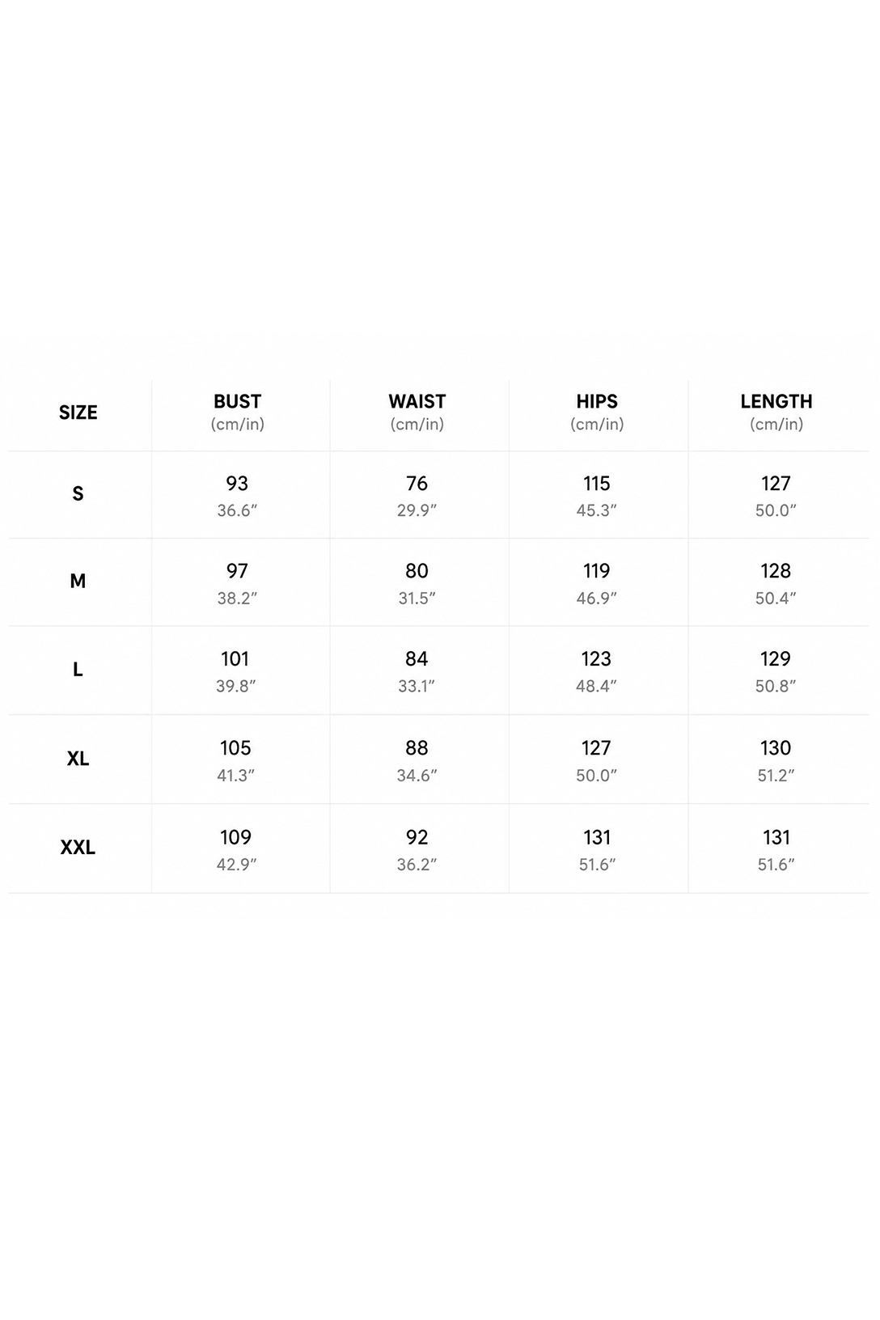880x1320 pixels.
Task: Select the size S row label
Action: 78,493
